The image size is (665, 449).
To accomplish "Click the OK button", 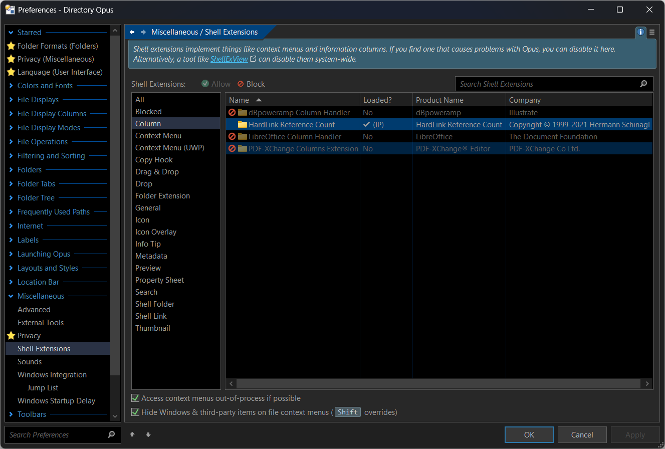I will (529, 434).
